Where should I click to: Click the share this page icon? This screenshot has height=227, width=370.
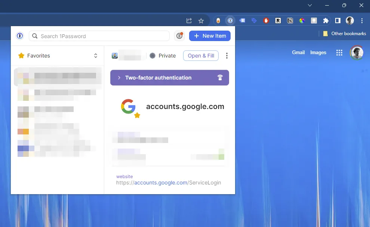(189, 21)
